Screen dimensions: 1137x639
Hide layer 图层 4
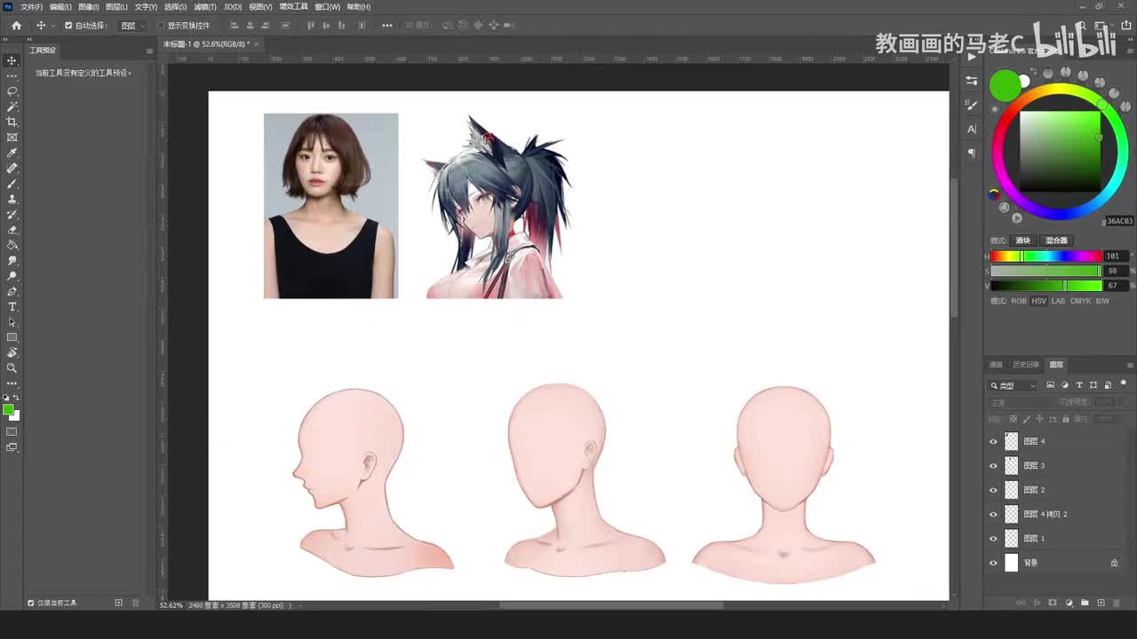point(993,441)
